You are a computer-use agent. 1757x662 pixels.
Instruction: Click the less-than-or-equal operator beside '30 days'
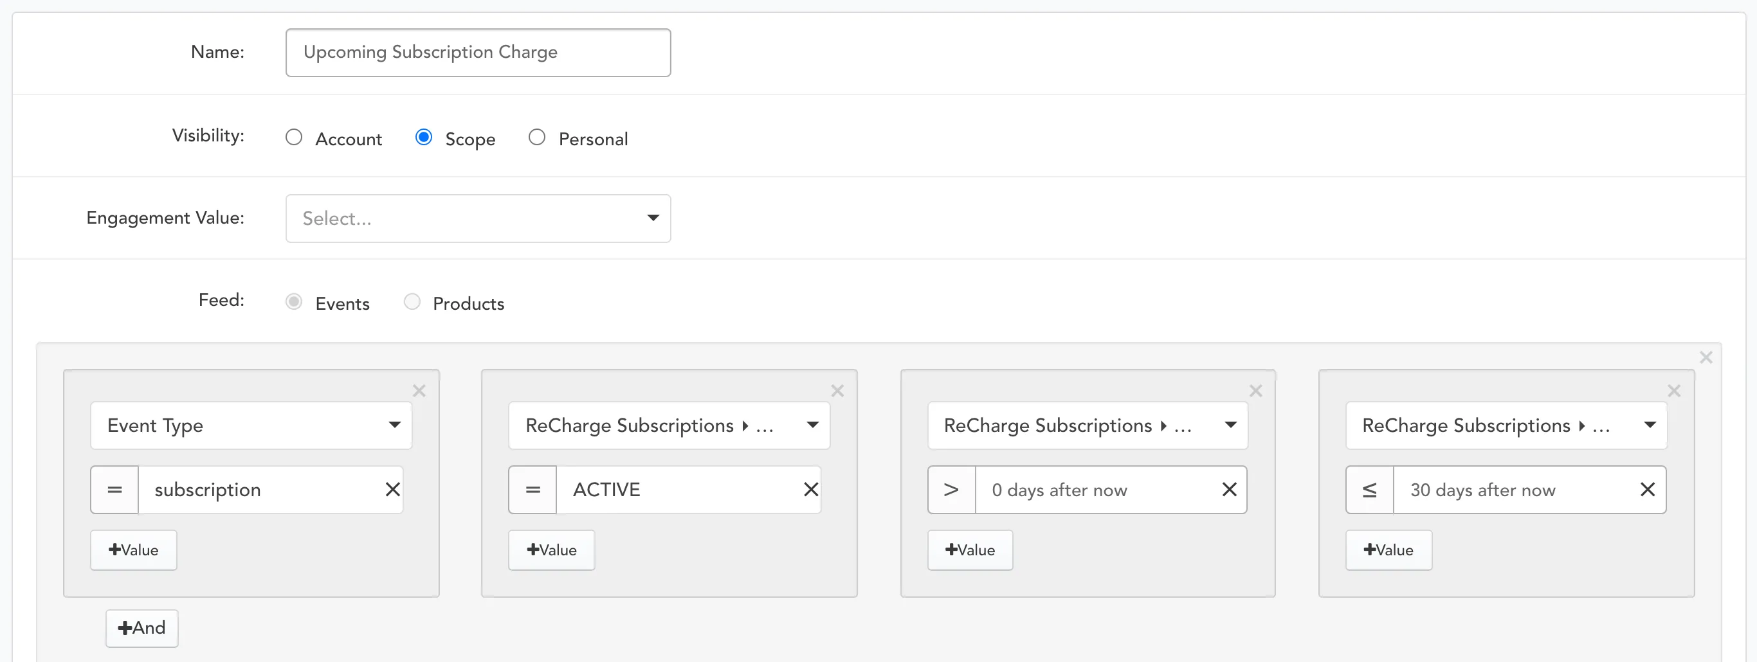[x=1370, y=490]
